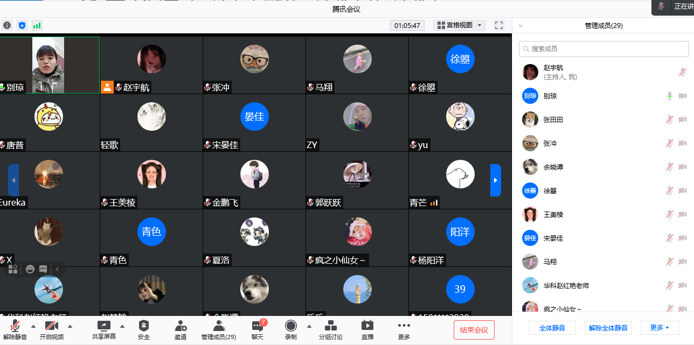This screenshot has width=694, height=345.
Task: Click the Share screen icon
Action: (103, 326)
